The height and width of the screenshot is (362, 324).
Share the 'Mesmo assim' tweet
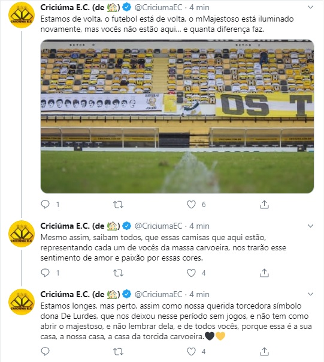[x=264, y=273]
